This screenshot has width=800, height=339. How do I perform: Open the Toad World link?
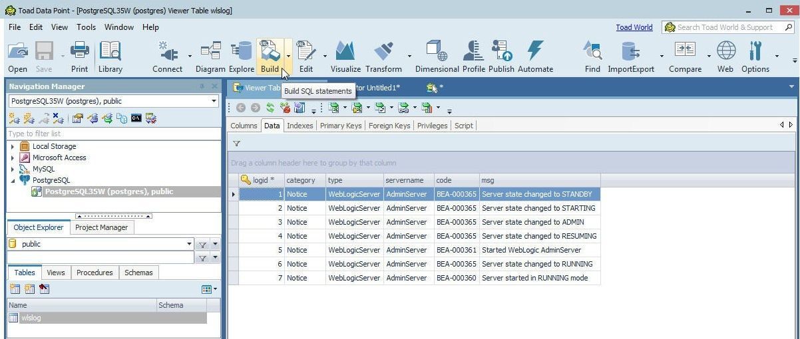tap(634, 27)
